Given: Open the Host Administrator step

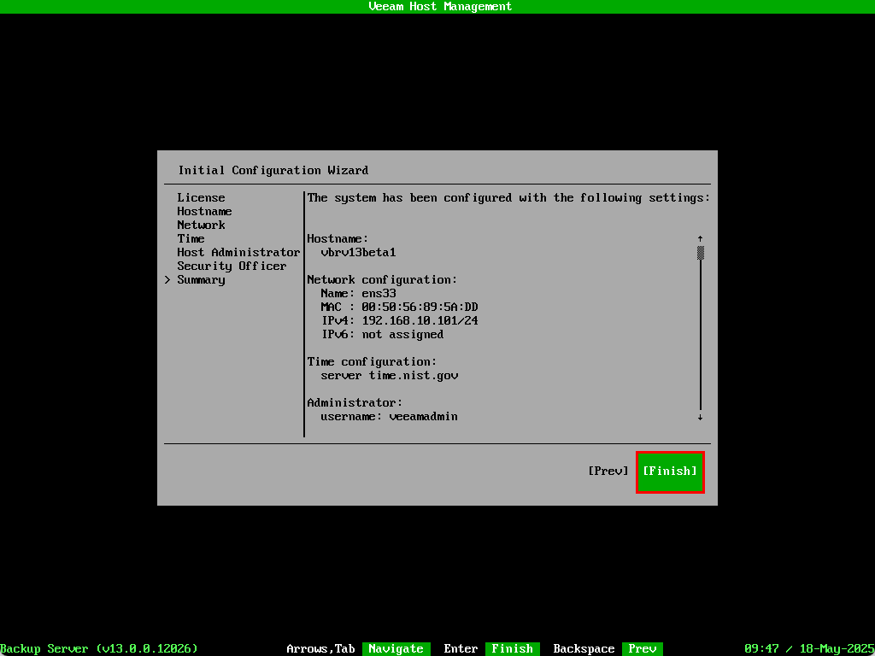Looking at the screenshot, I should (x=238, y=252).
